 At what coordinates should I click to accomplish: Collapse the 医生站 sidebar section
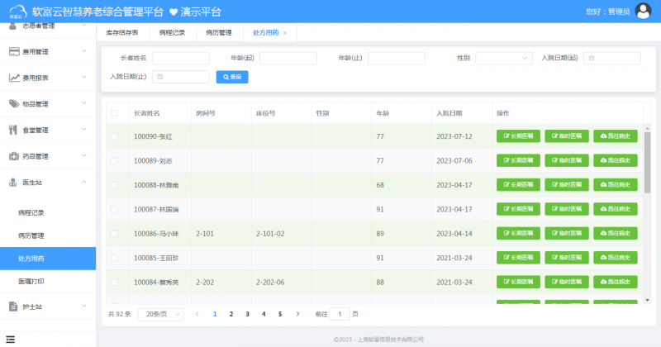click(83, 183)
